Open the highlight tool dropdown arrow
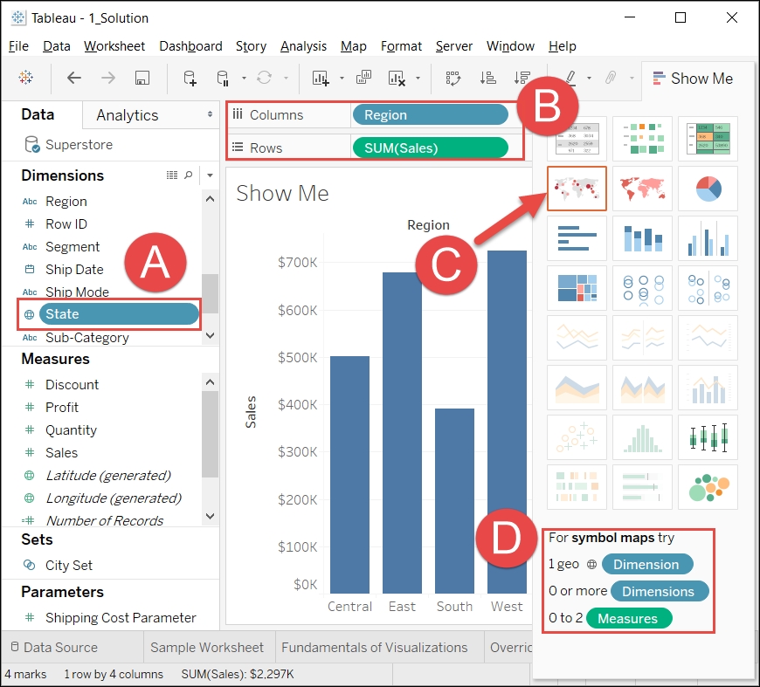Screen dimensions: 760x687 pyautogui.click(x=589, y=78)
